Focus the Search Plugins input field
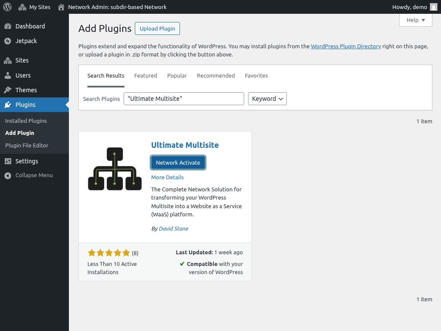The image size is (441, 331). (x=183, y=99)
